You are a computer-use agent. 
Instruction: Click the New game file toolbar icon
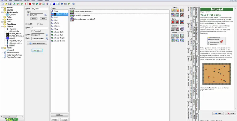(2, 4)
